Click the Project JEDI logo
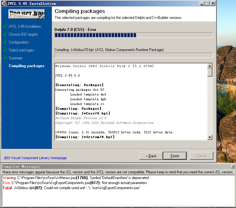 [x=26, y=14]
